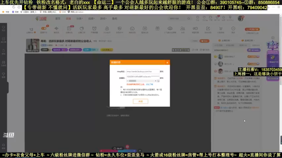Image resolution: width=282 pixels, height=158 pixels.
Task: Open the alarm clock reminder icon
Action: [94, 28]
